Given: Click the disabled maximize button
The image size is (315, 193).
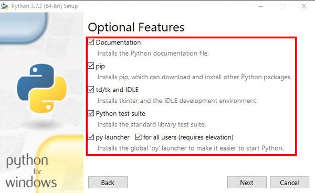Looking at the screenshot, I should pos(282,6).
